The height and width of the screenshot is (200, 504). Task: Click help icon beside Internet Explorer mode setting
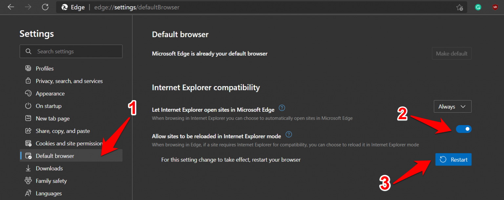click(288, 134)
